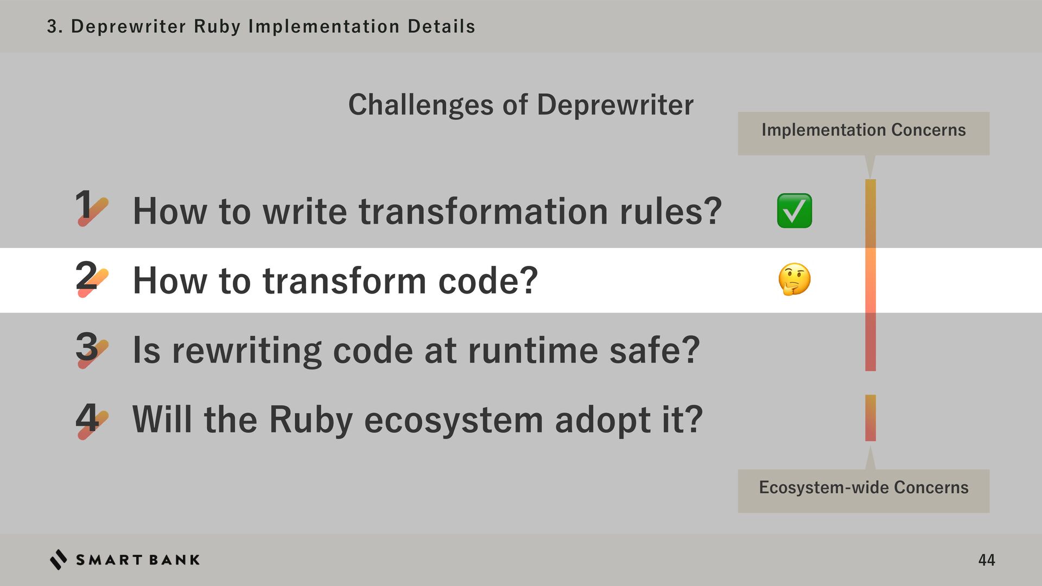
Task: Click the number 2 slash marker
Action: tap(91, 278)
